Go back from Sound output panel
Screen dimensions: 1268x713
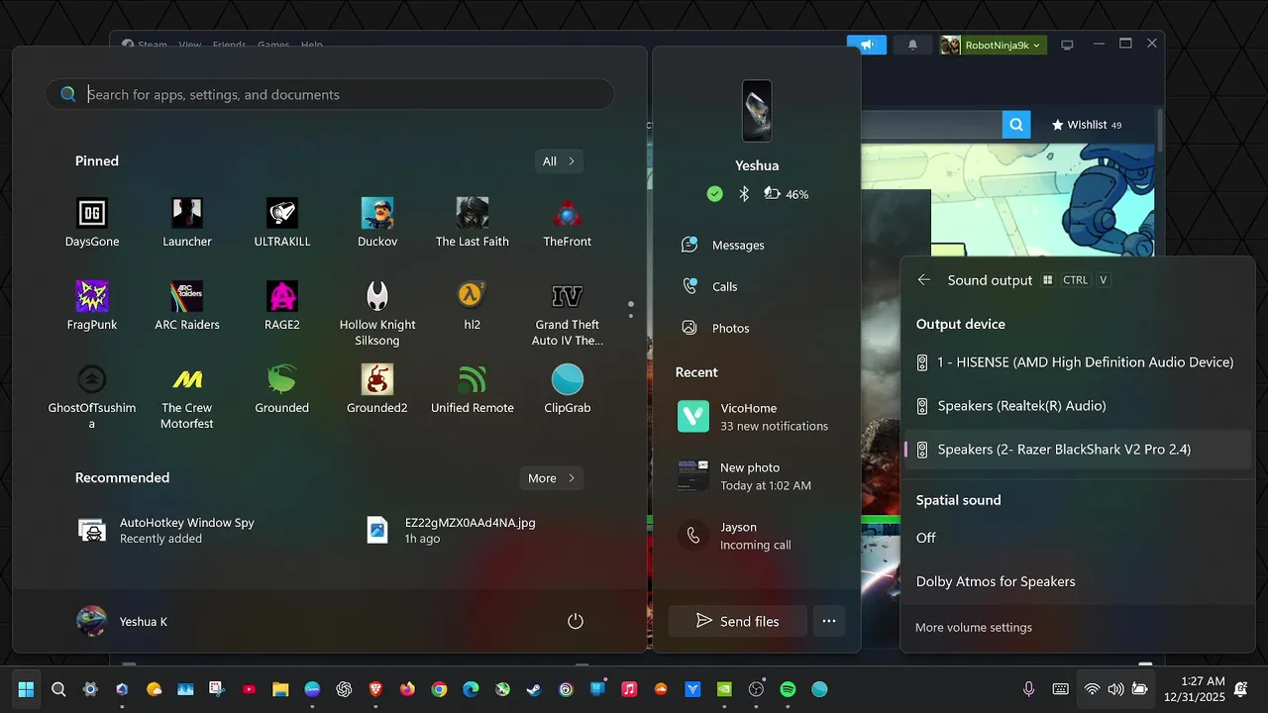point(924,280)
